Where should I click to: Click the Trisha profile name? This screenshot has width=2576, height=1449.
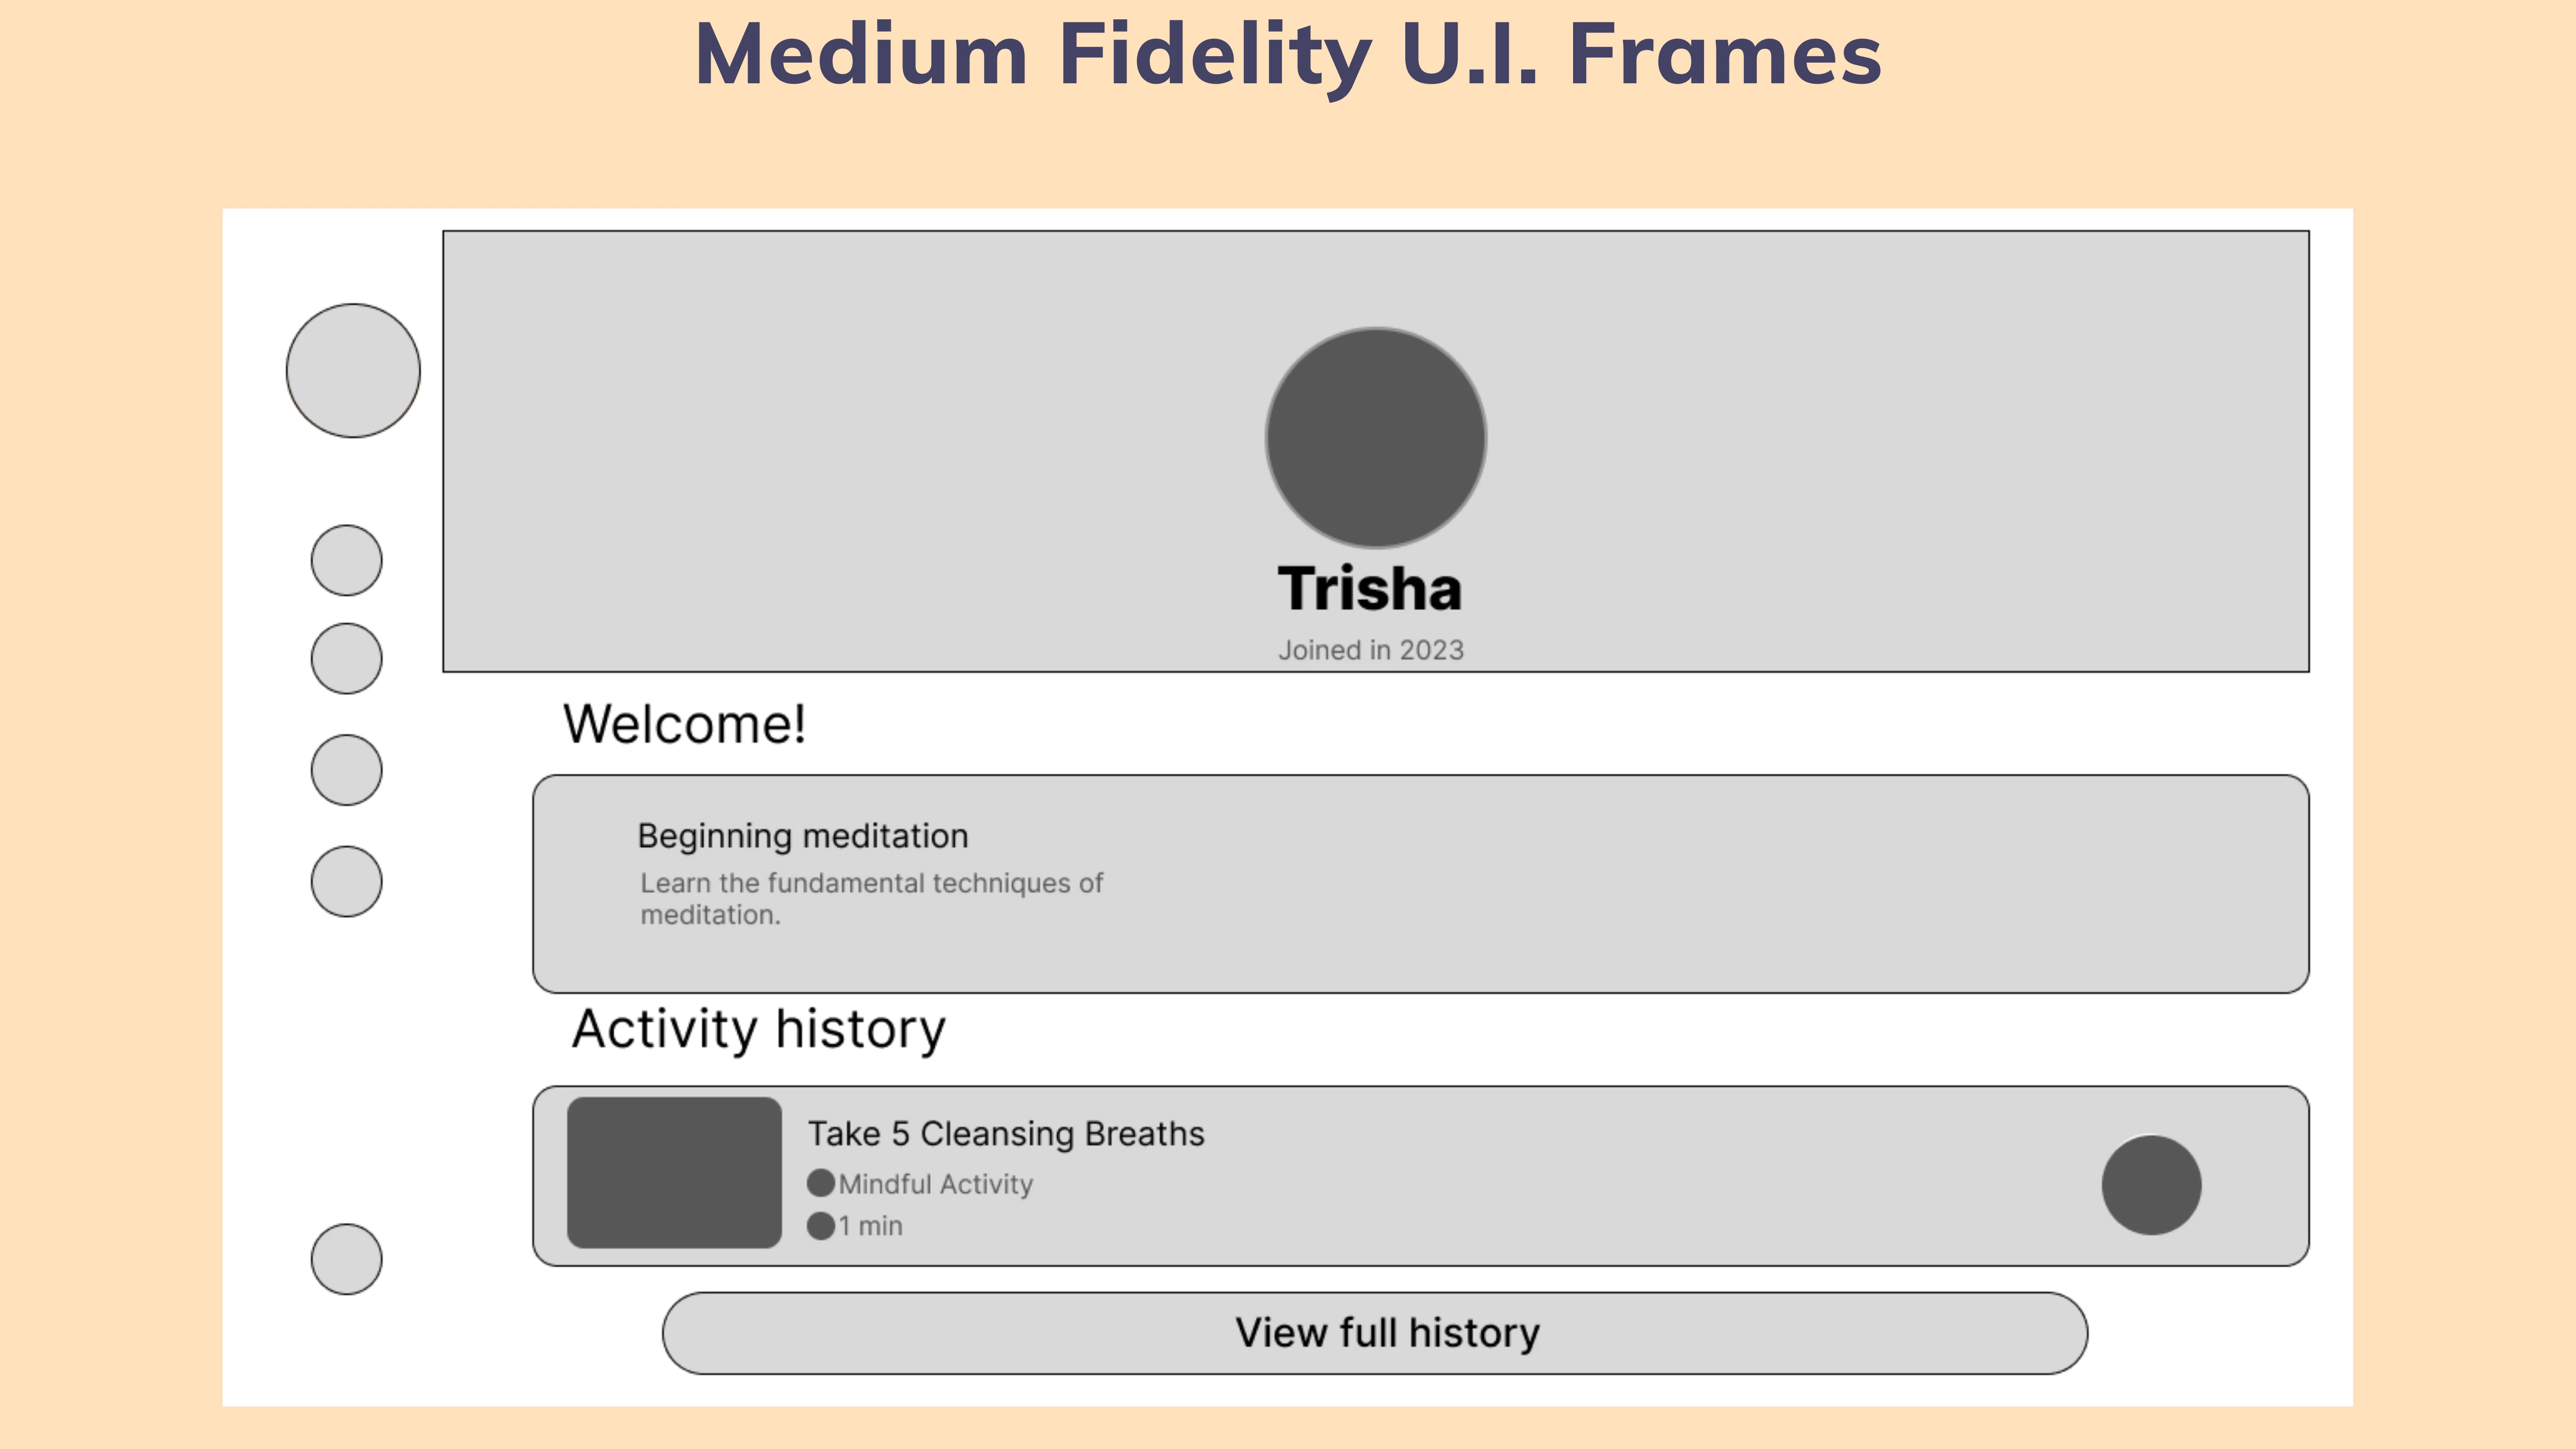1370,588
